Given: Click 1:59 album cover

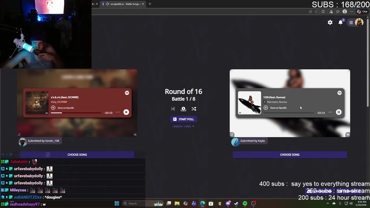Looking at the screenshot, I should (249, 103).
